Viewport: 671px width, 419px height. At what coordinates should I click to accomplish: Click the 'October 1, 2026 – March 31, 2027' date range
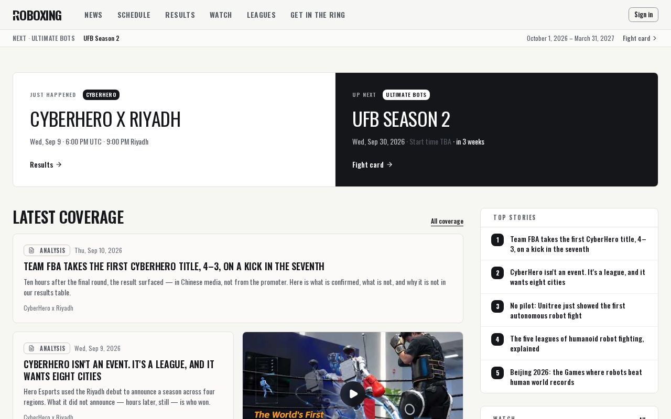click(570, 38)
